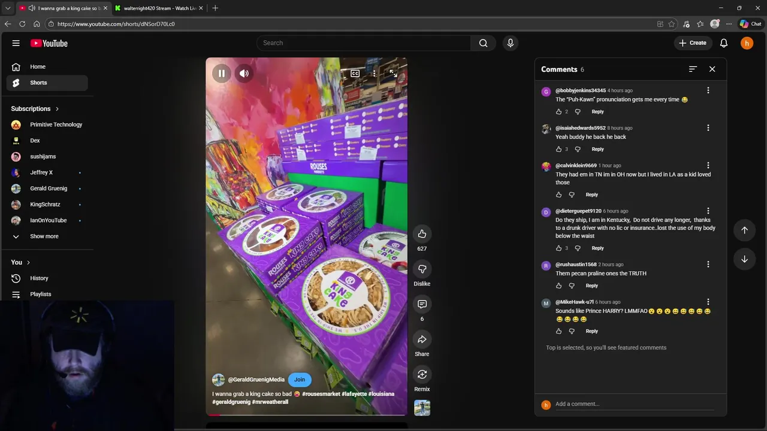This screenshot has height=431, width=767.
Task: Like rushaustin1568's comment
Action: tap(558, 286)
